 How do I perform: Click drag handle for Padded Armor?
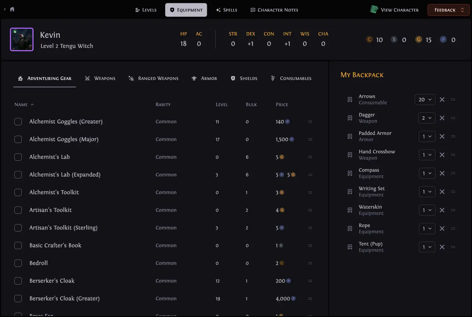[453, 136]
